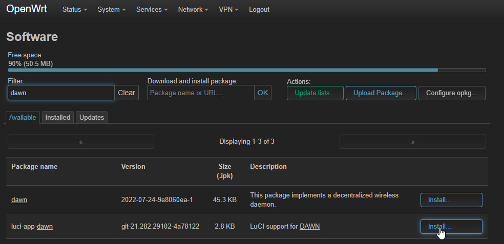Go to the OpenWrt home logo link
Viewport: 504px width, 244px height.
(x=27, y=9)
